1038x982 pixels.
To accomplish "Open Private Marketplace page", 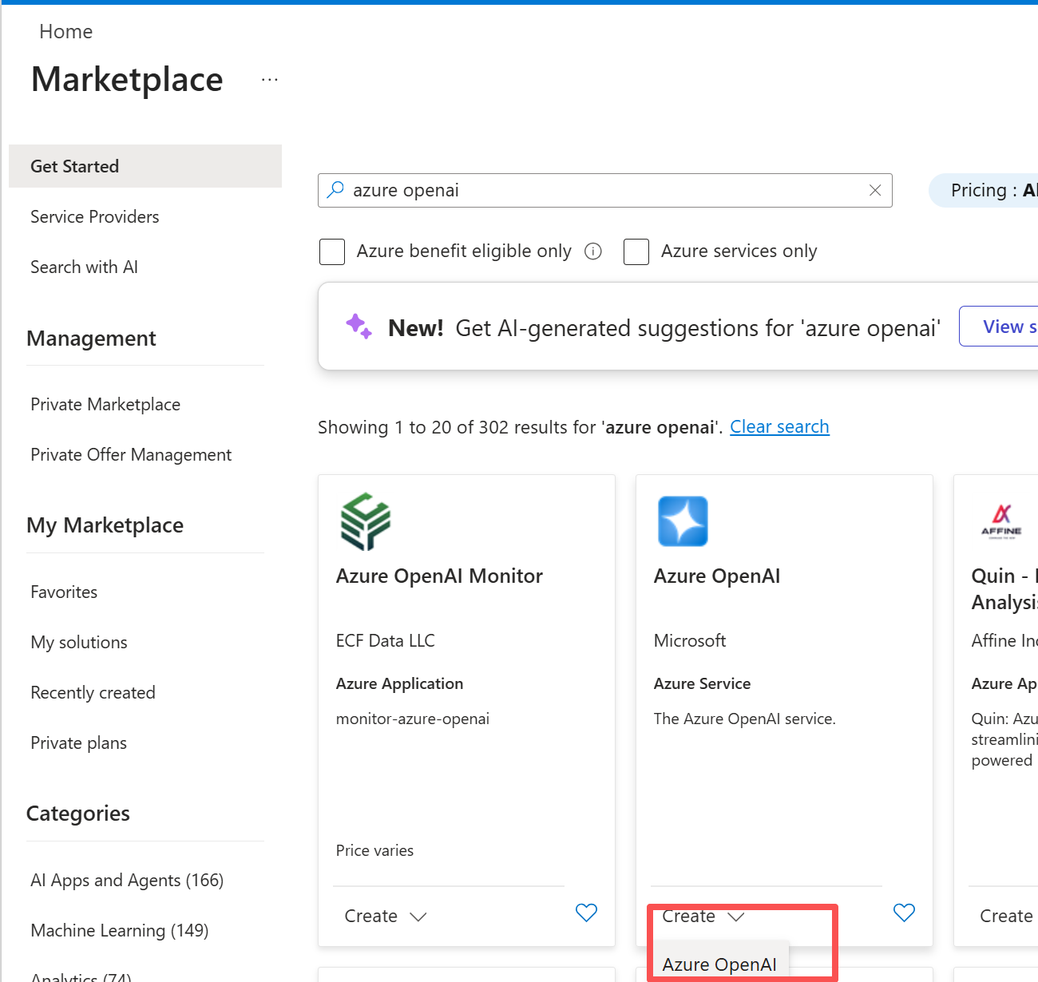I will [105, 404].
